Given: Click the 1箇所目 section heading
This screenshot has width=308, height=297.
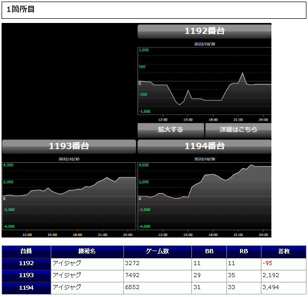Looking at the screenshot, I should pos(20,9).
